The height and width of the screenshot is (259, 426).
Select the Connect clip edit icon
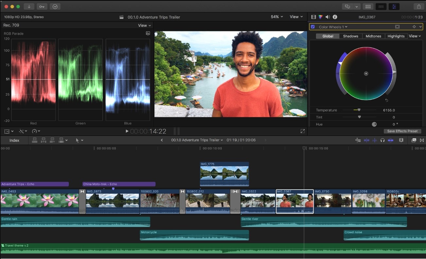(x=34, y=140)
